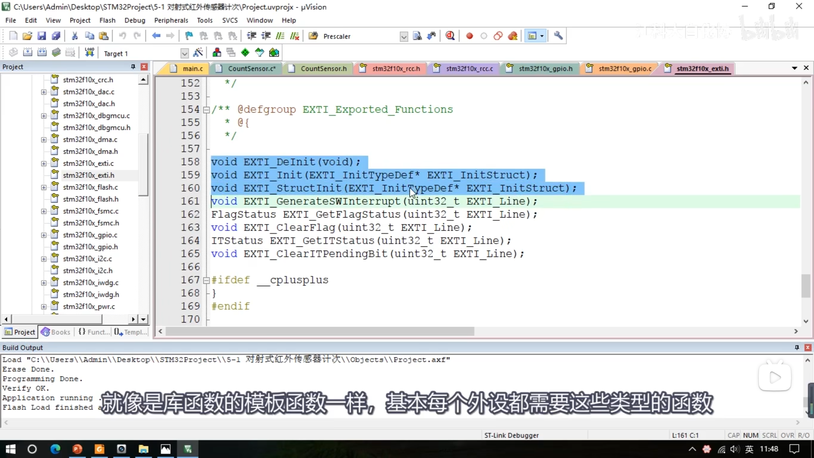Select stm32f10x_gpio.h in project tree
Screen dimensions: 814x458
pyautogui.click(x=90, y=247)
